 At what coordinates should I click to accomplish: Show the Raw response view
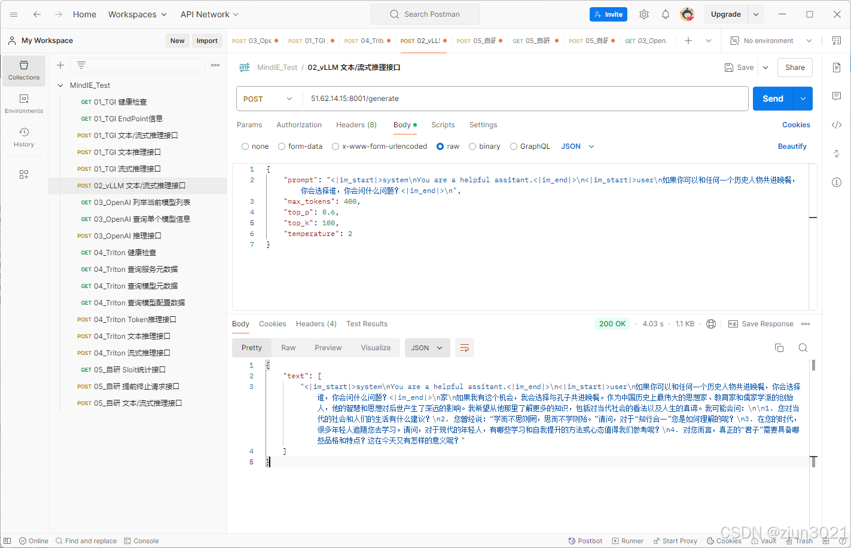[288, 348]
